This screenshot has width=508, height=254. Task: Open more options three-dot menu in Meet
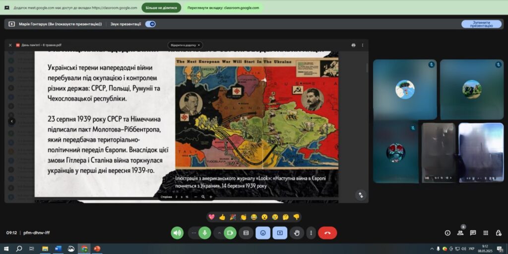(311, 233)
